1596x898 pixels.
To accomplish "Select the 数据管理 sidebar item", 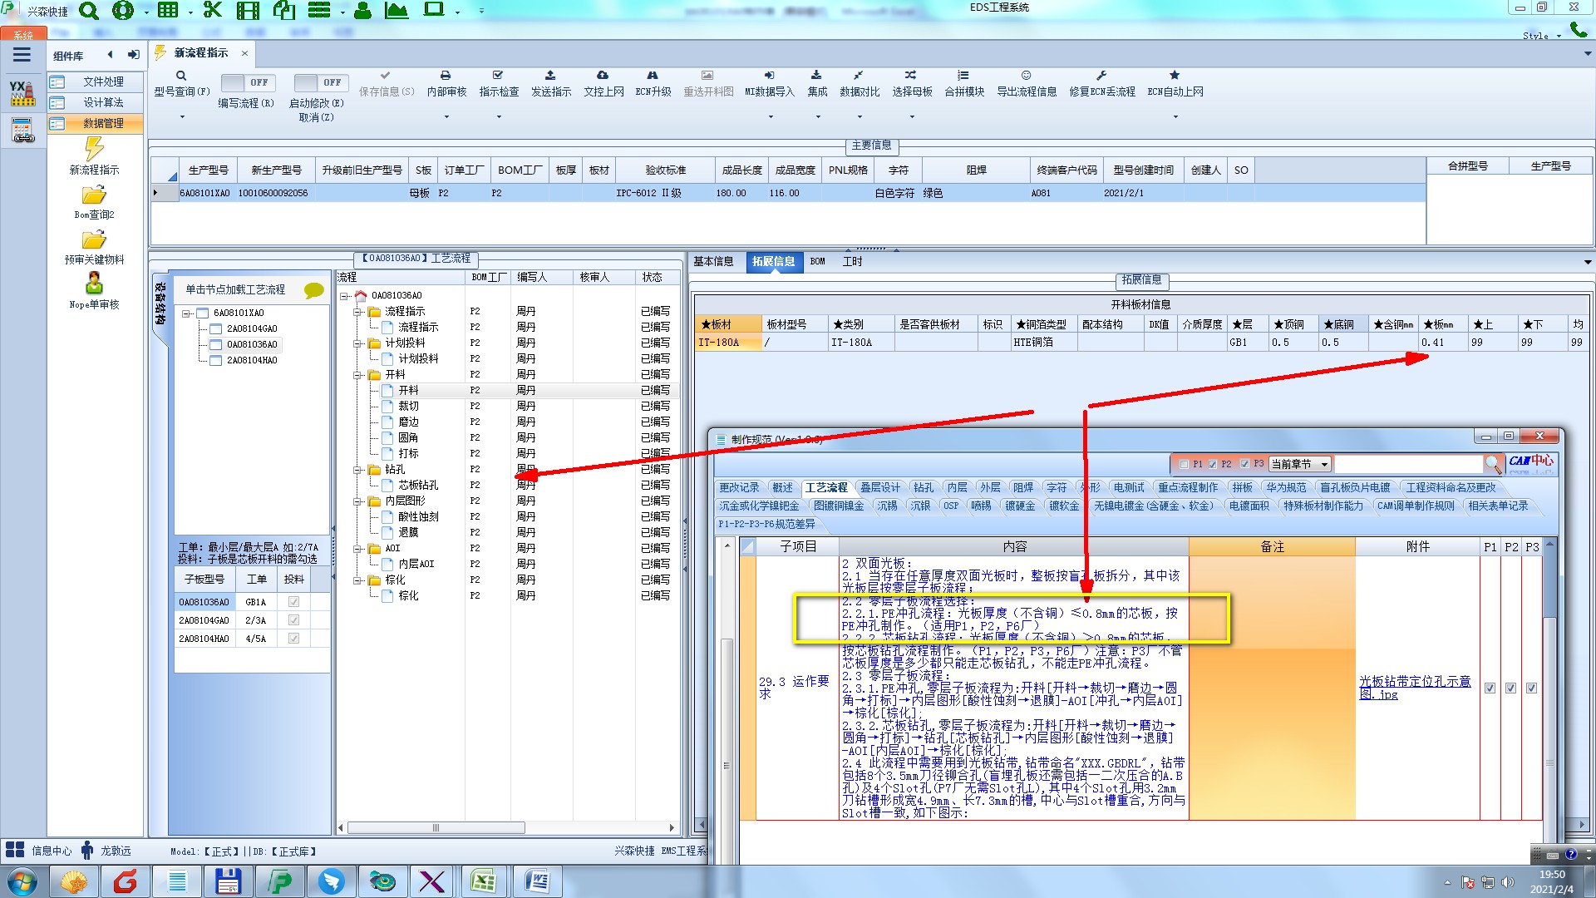I will click(103, 123).
